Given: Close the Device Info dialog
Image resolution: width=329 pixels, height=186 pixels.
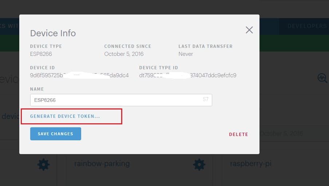Looking at the screenshot, I should click(x=249, y=30).
